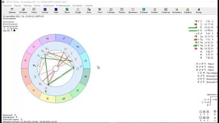Open the Данные toolbar button

pyautogui.click(x=12, y=11)
